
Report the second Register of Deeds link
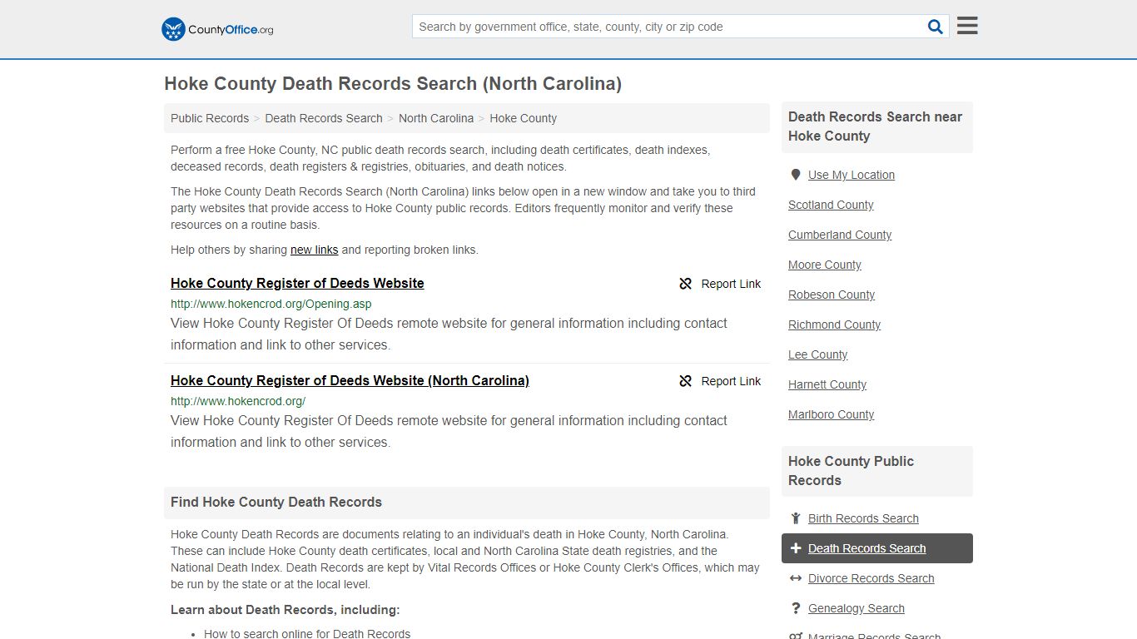click(720, 381)
